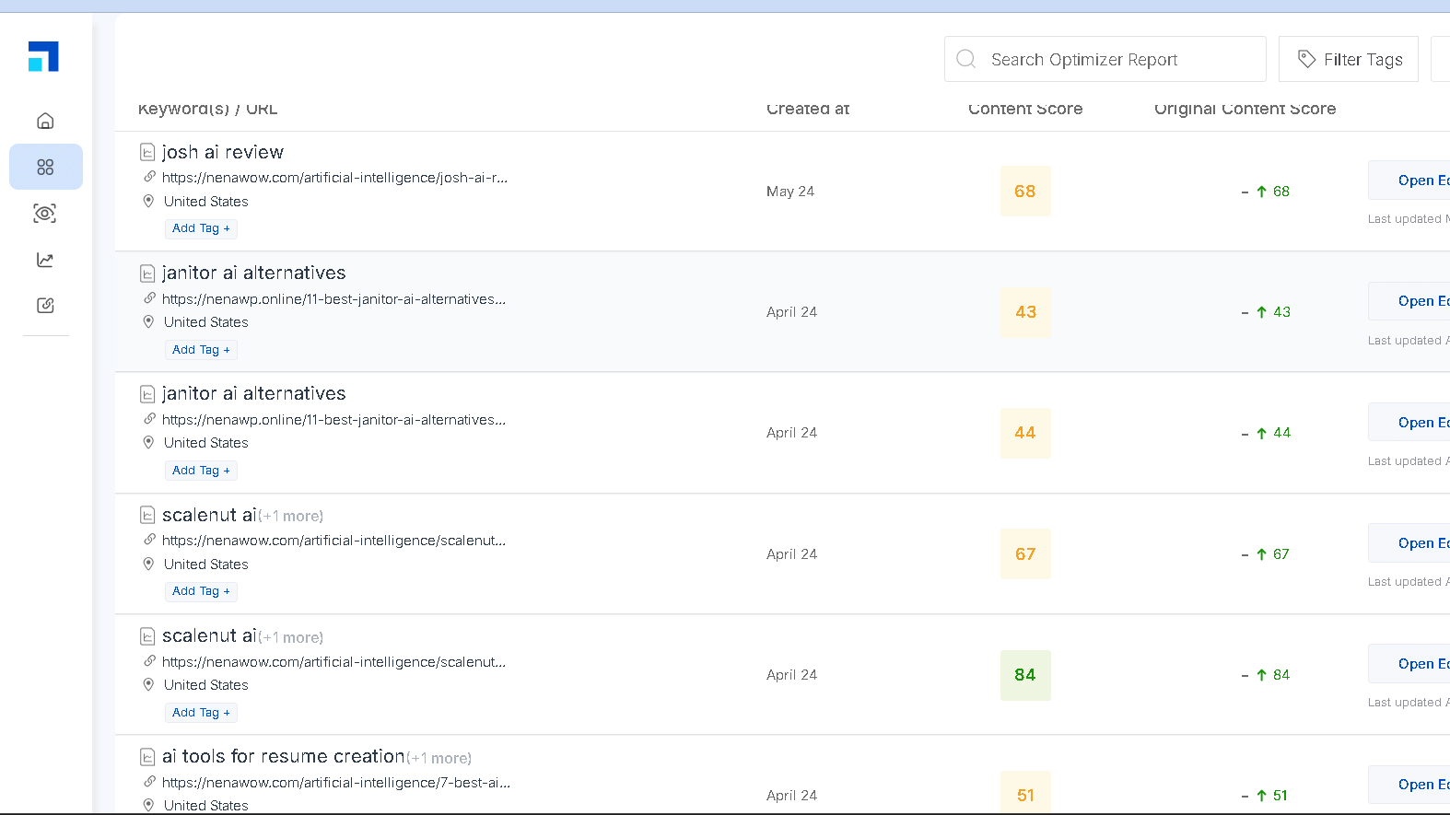Open the analytics chart icon in the sidebar
Screen dimensions: 1450x815
(45, 260)
